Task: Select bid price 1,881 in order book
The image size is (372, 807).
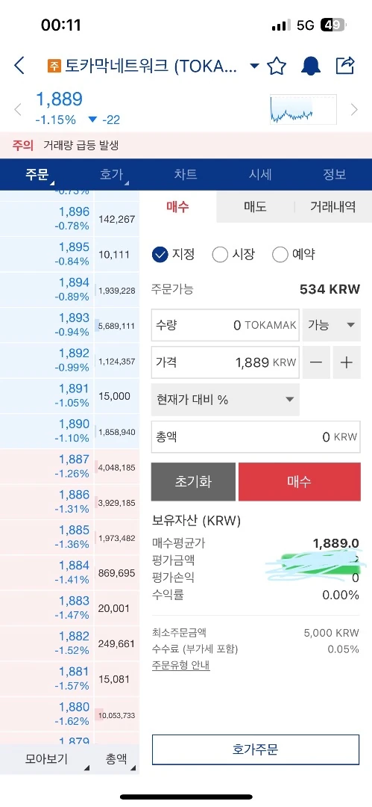Action: click(x=47, y=679)
